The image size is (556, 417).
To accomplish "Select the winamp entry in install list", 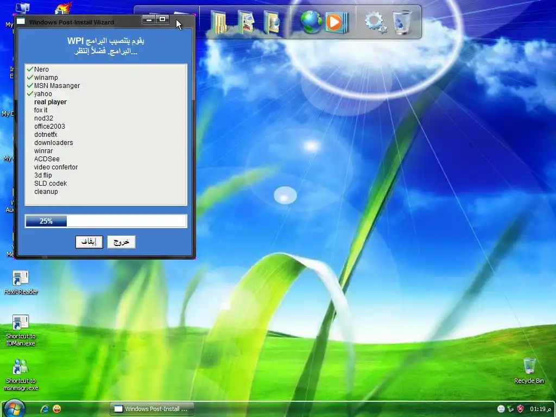I will 46,78.
